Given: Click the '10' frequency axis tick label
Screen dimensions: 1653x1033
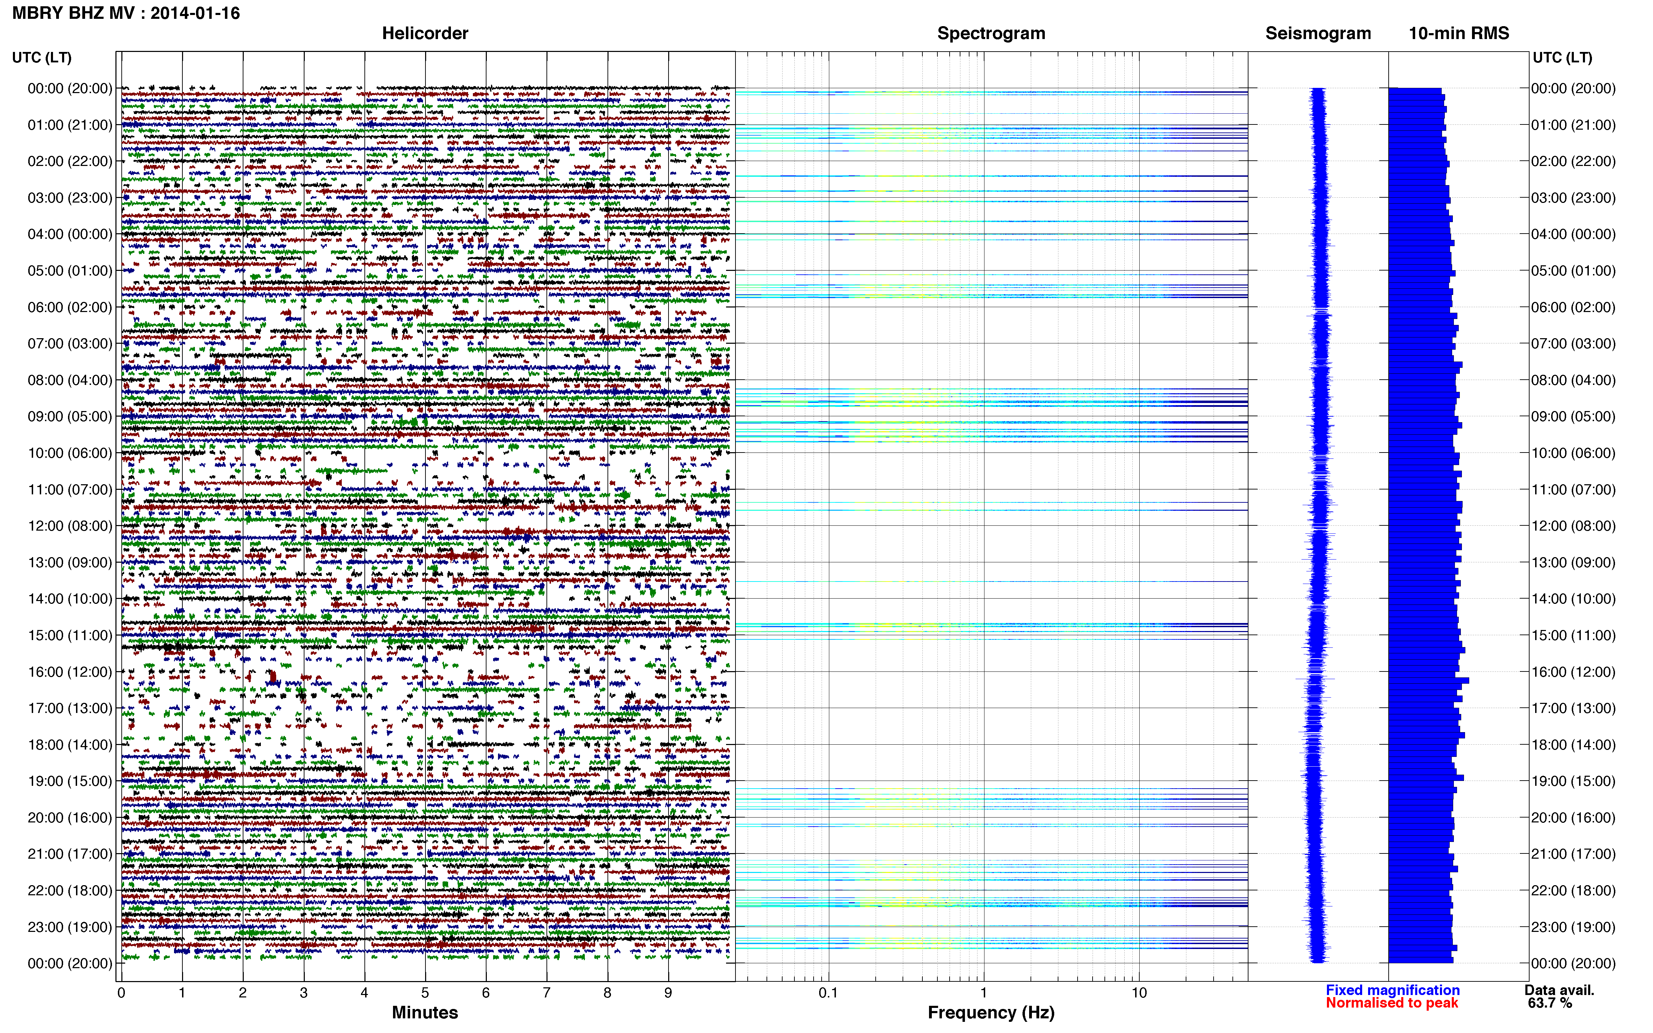Looking at the screenshot, I should 1139,992.
